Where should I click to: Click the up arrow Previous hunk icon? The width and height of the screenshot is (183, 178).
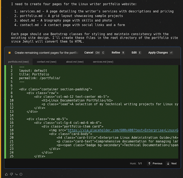[x=149, y=163]
